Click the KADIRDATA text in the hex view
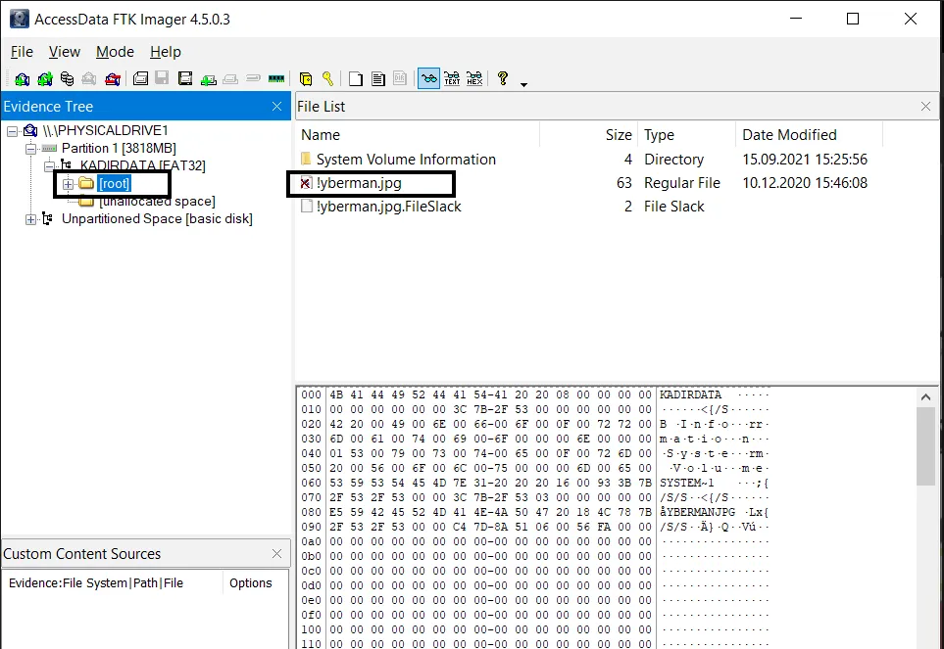Image resolution: width=944 pixels, height=649 pixels. pos(690,394)
